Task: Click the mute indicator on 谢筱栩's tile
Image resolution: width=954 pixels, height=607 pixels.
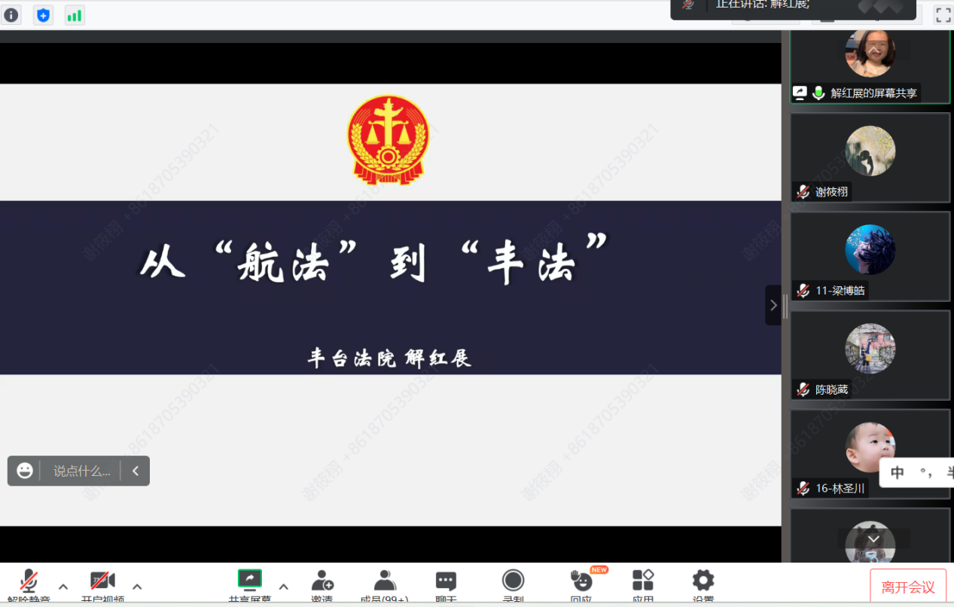Action: coord(803,191)
